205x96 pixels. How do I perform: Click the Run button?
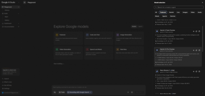[139, 92]
